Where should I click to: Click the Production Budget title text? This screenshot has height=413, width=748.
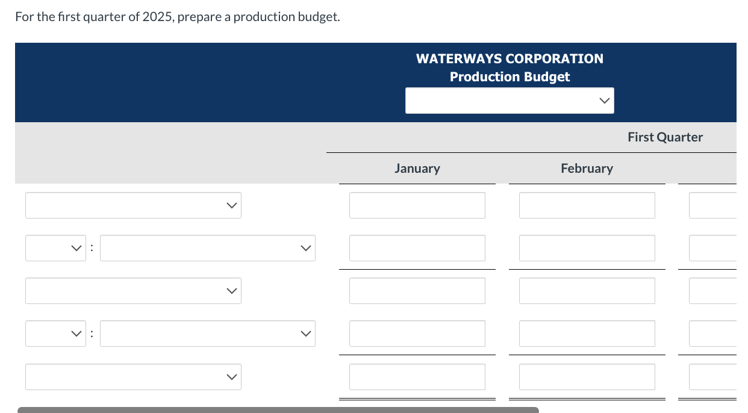click(510, 77)
